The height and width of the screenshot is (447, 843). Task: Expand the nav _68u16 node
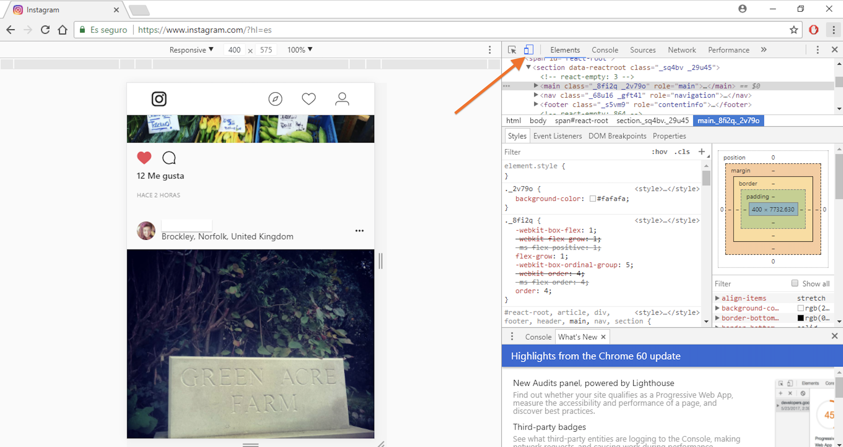(x=536, y=95)
